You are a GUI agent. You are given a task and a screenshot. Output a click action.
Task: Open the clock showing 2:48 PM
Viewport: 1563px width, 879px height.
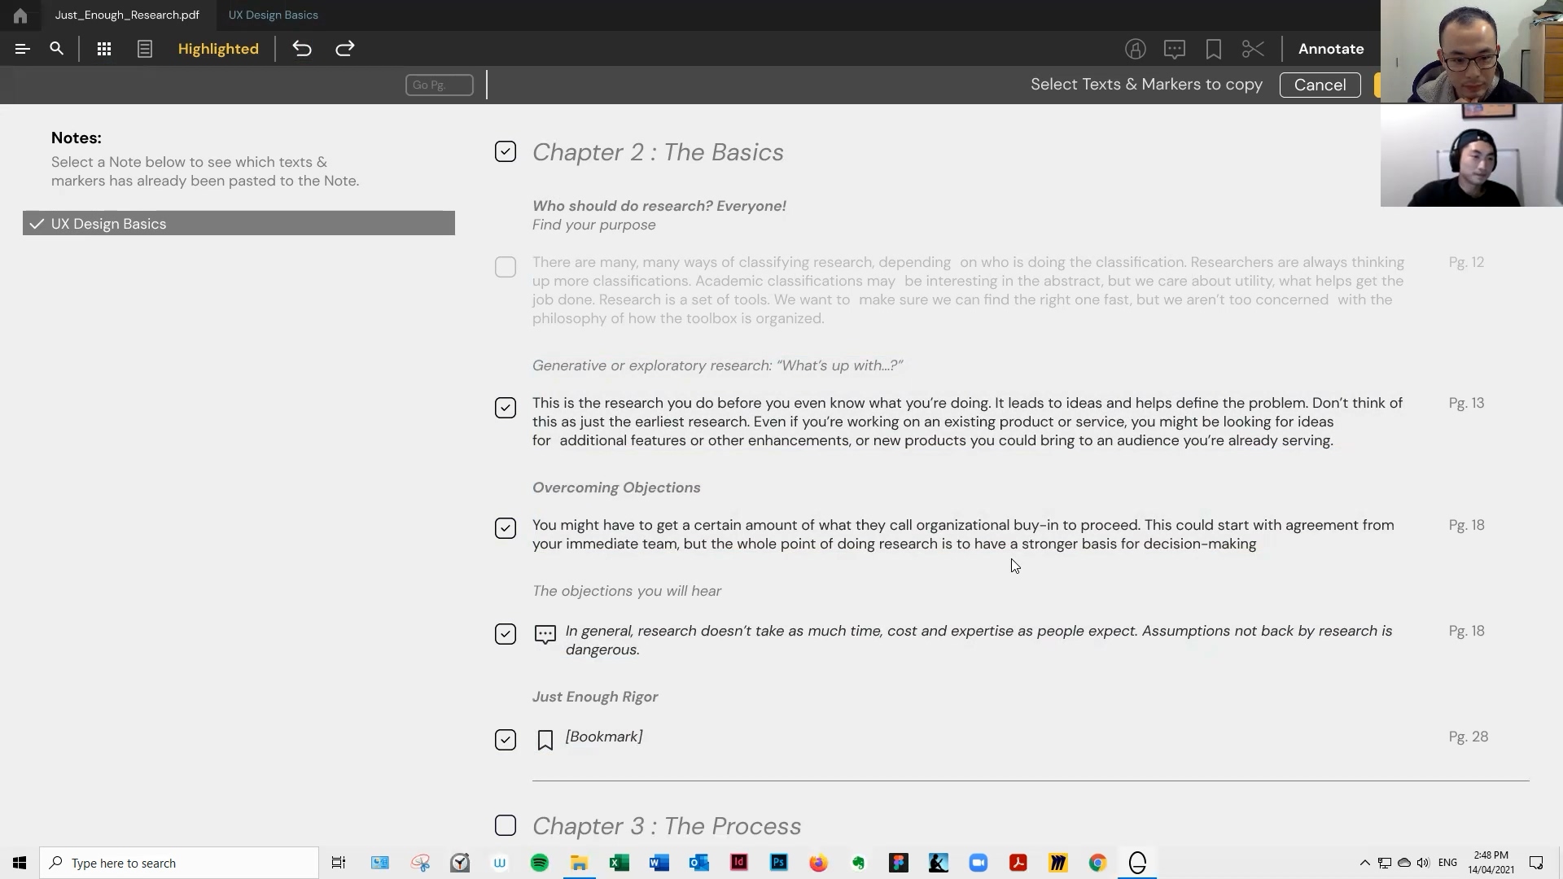1491,863
